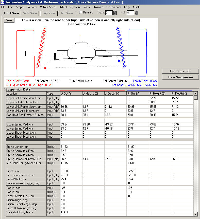Select Upper Link Axle Mount Rt Depth -7.62

tap(182, 102)
